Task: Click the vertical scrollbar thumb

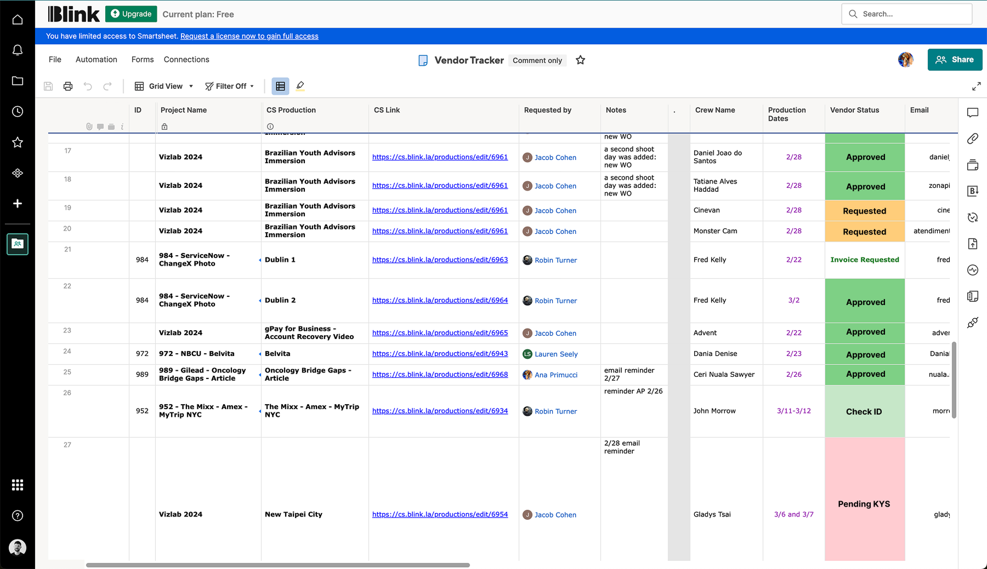Action: tap(954, 380)
